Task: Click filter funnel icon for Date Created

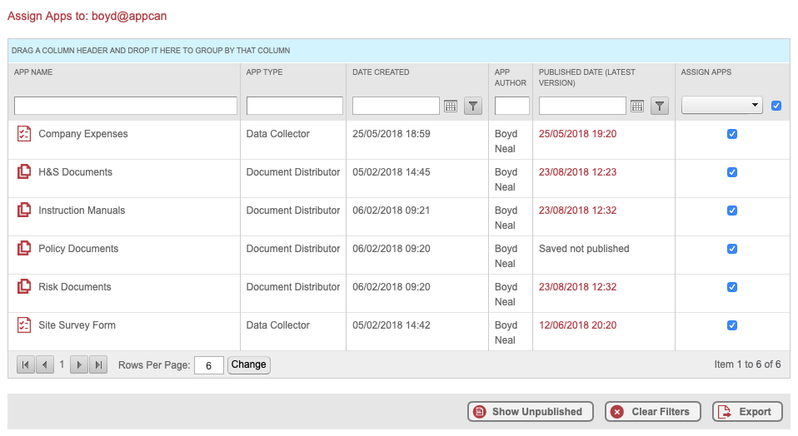Action: point(473,106)
